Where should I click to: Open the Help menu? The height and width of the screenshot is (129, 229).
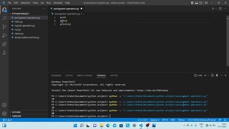(x=67, y=3)
